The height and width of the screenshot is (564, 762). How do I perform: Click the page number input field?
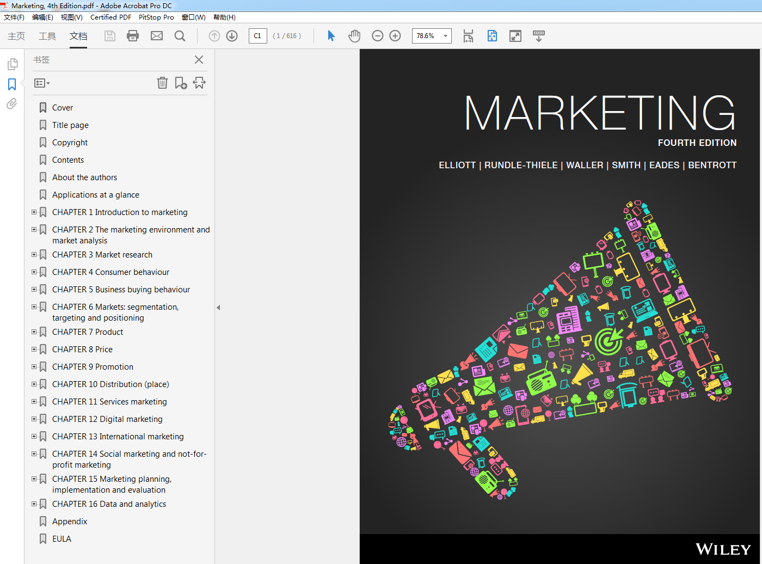click(258, 36)
